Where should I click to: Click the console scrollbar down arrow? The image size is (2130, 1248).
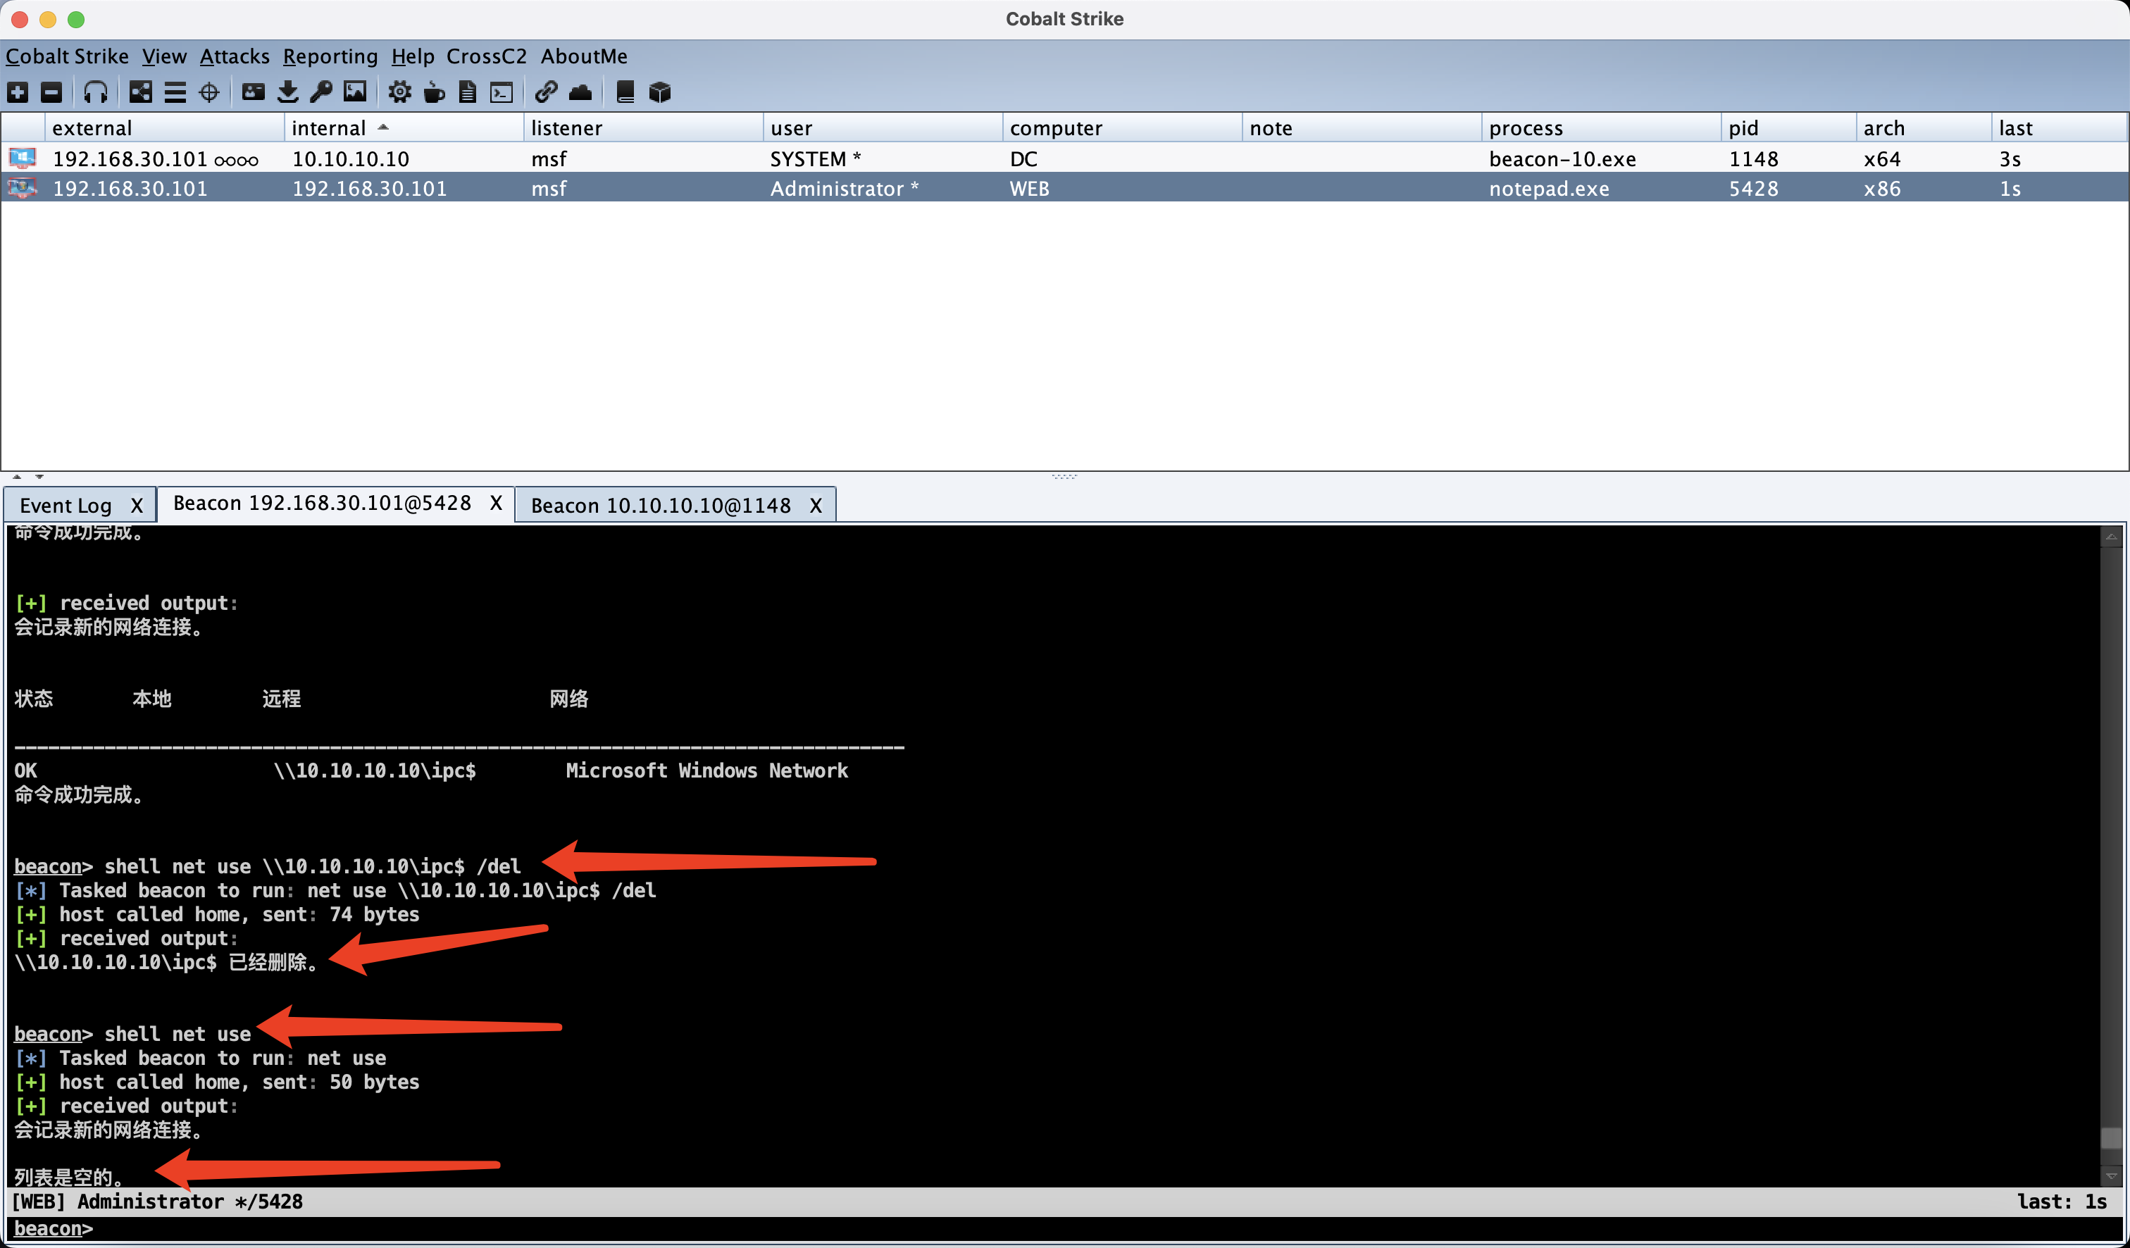point(2110,1176)
